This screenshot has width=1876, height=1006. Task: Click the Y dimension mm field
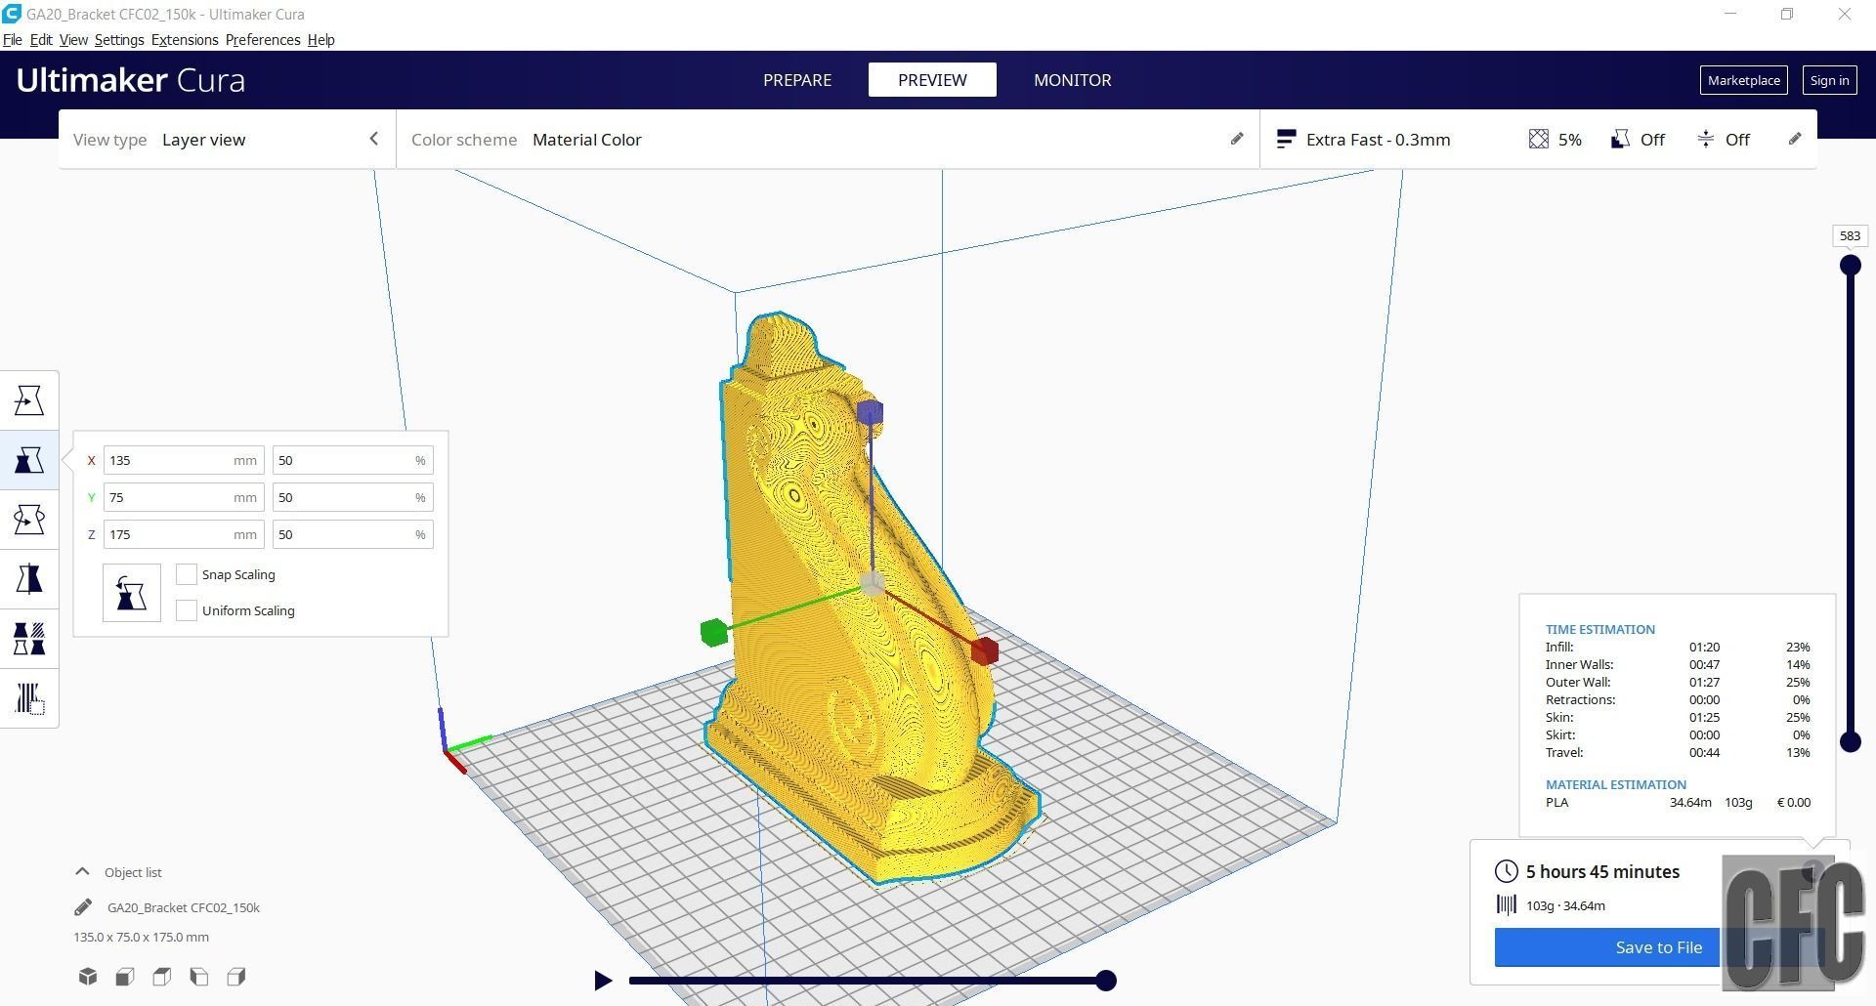point(184,497)
